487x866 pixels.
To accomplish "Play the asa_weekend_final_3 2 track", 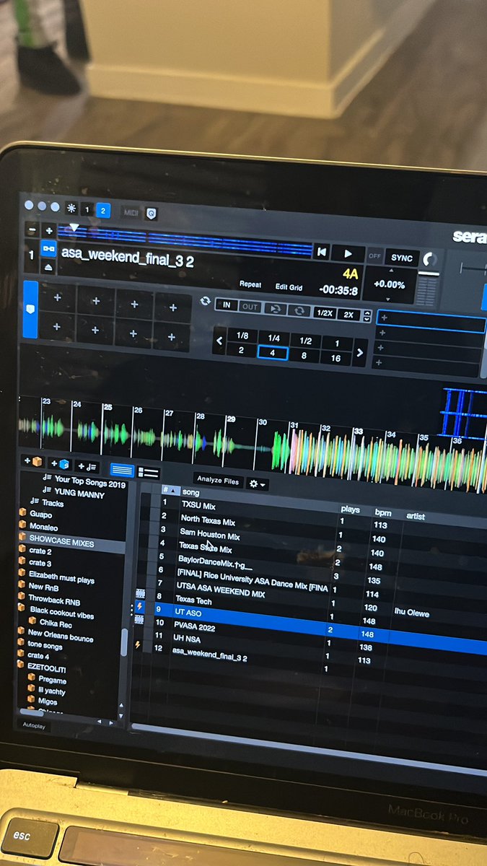I will pyautogui.click(x=348, y=254).
